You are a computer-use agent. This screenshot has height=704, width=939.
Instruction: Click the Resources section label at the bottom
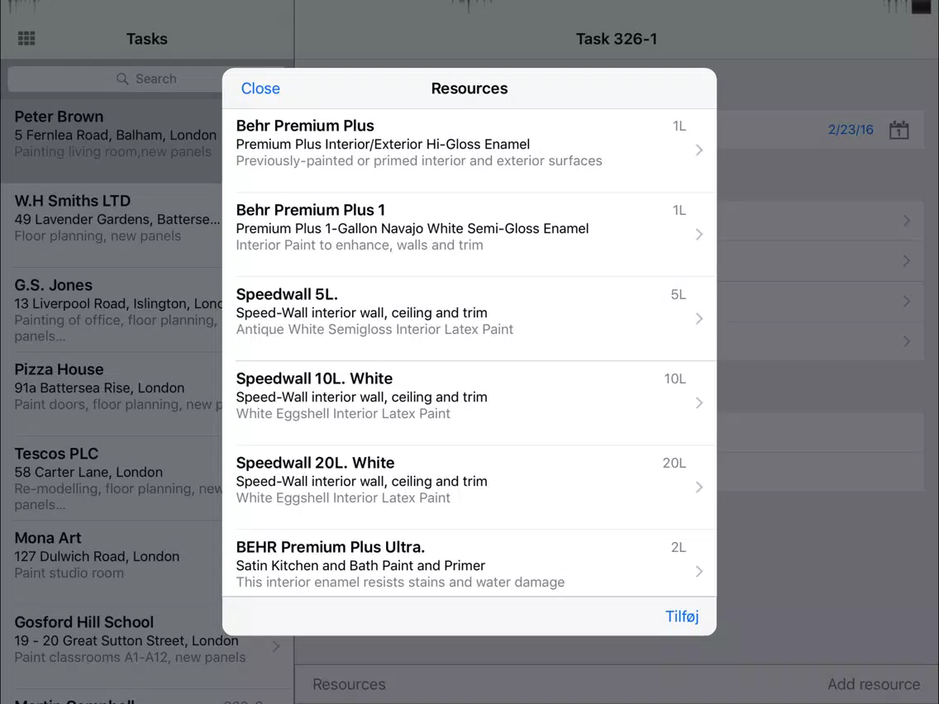[349, 684]
